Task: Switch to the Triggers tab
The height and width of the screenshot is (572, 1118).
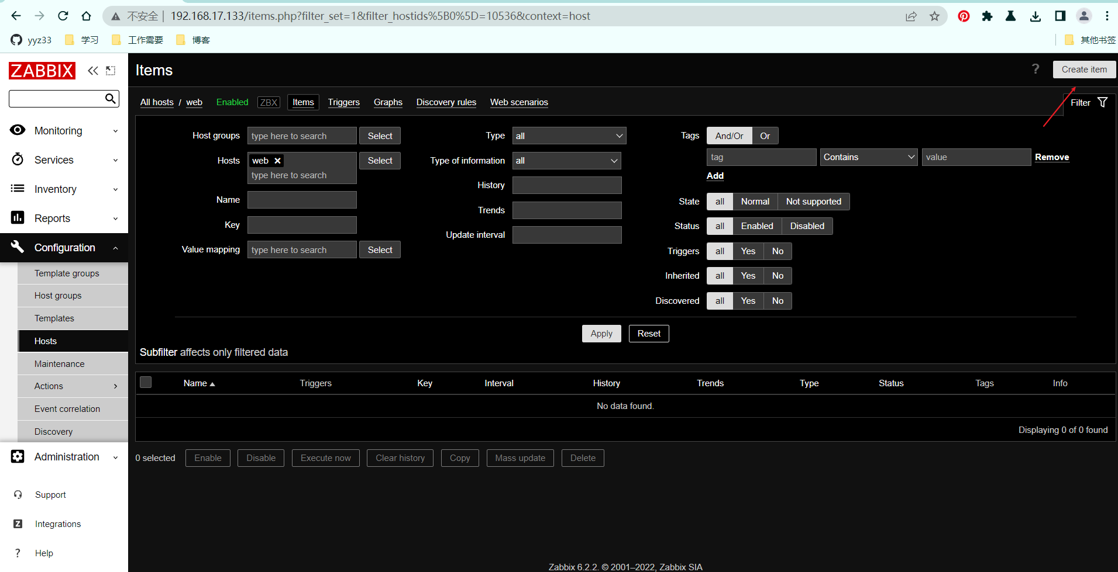Action: pos(343,102)
